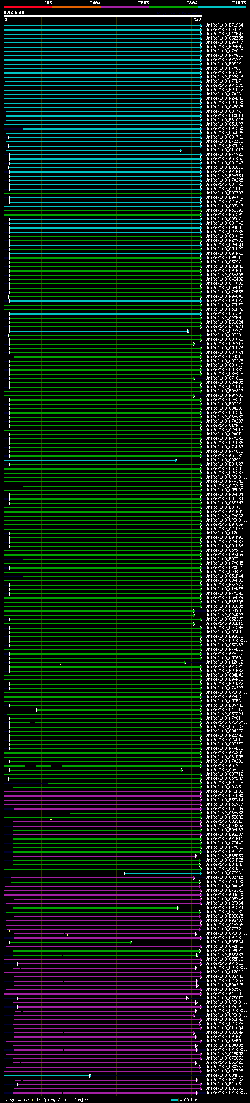Select the UniRef100_A5WHN1 label
The image size is (250, 1103).
click(x=224, y=1020)
